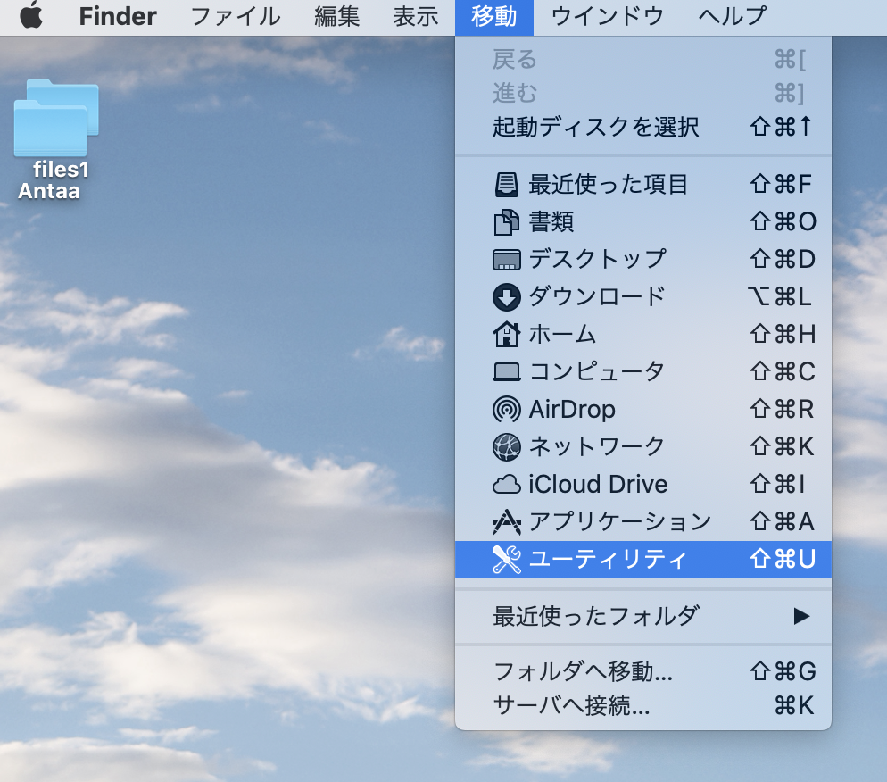Open the 編集 menu
887x782 pixels.
(x=336, y=16)
